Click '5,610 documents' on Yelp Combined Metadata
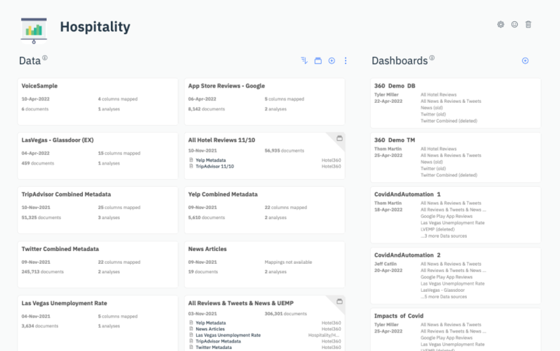The image size is (560, 351). point(206,217)
